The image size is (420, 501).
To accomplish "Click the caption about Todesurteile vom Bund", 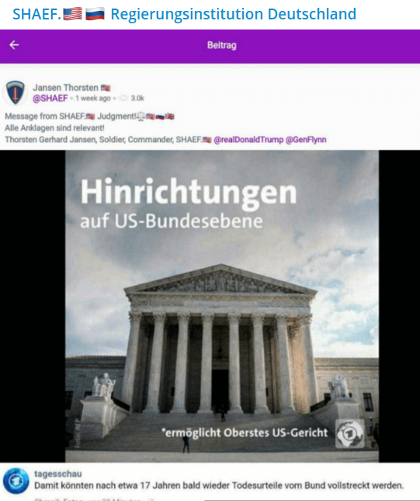I will click(x=219, y=485).
